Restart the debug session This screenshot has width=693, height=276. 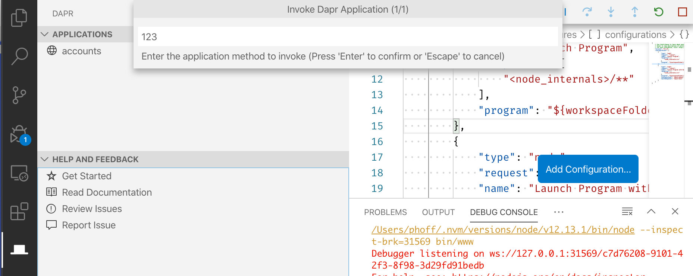659,12
